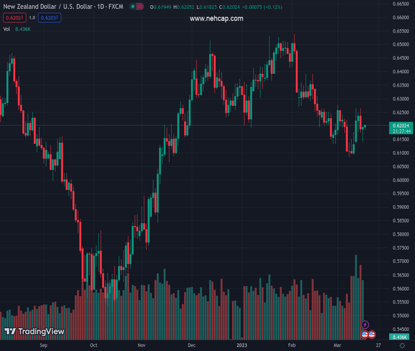Click the spread value 1.0 between price buttons

[x=32, y=18]
